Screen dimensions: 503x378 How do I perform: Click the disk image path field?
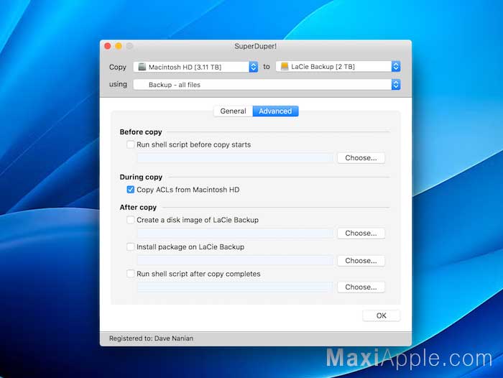(x=236, y=234)
